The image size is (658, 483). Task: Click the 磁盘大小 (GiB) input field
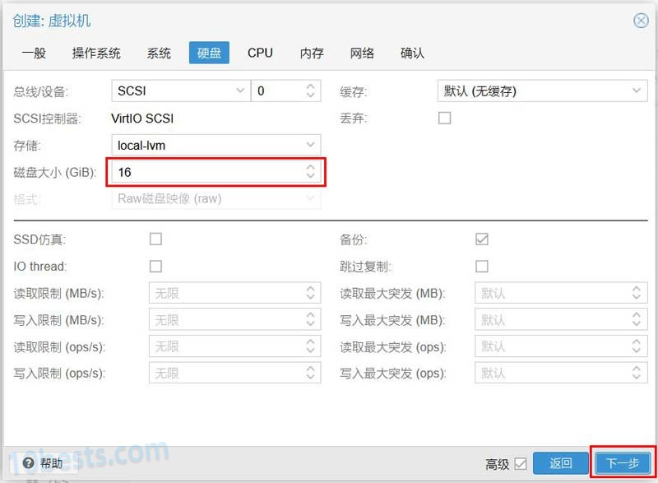coord(216,172)
